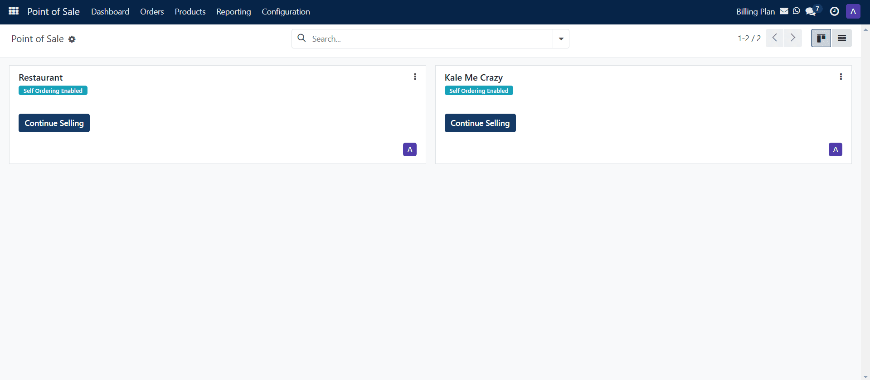This screenshot has width=870, height=380.
Task: Continue Selling in Kale Me Crazy
Action: pos(480,123)
